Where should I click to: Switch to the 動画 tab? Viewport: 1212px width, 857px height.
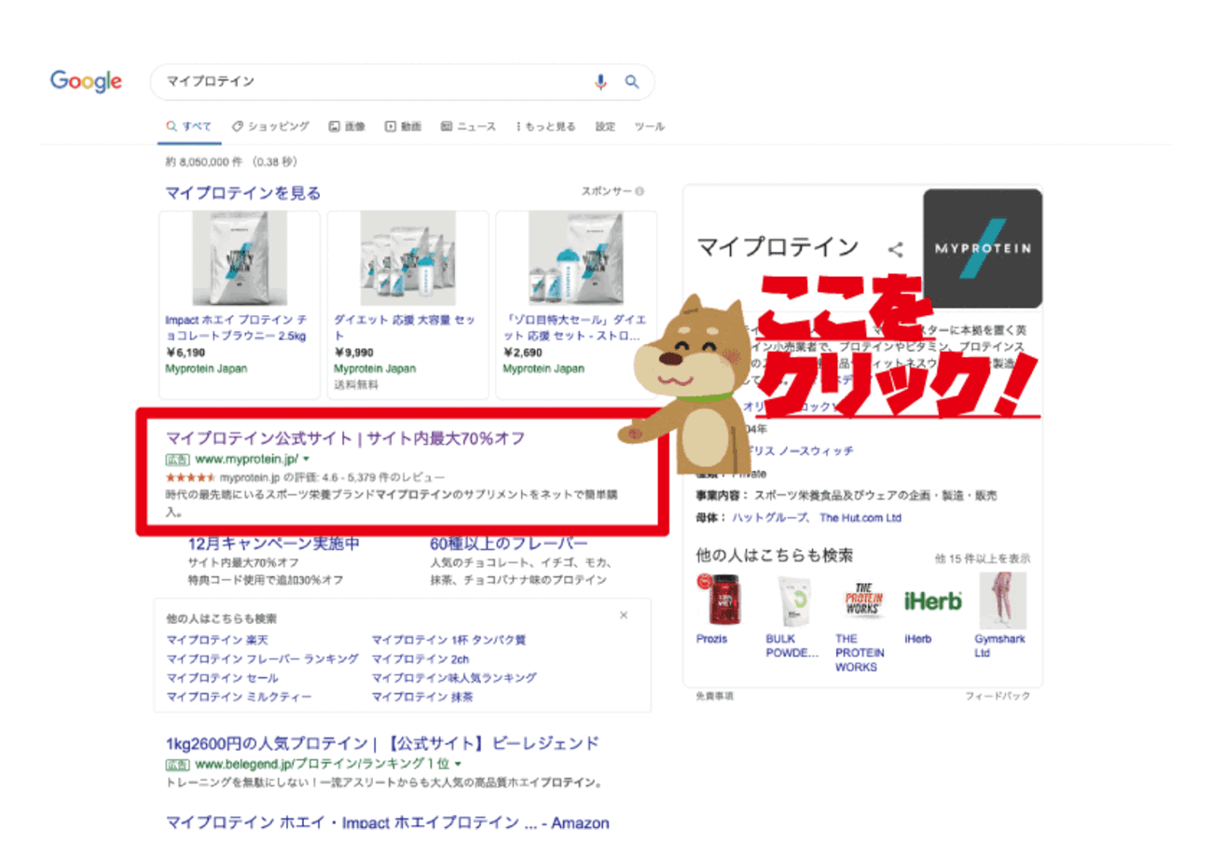coord(404,127)
